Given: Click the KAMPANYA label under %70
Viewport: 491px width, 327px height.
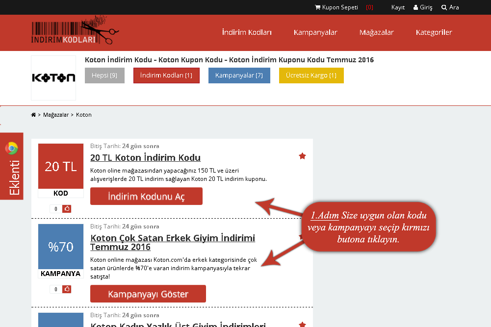Looking at the screenshot, I should (x=61, y=274).
